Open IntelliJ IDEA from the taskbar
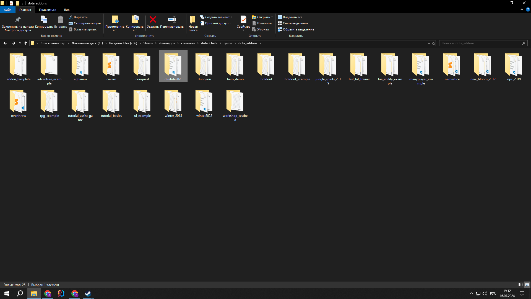The image size is (531, 299). click(x=61, y=293)
